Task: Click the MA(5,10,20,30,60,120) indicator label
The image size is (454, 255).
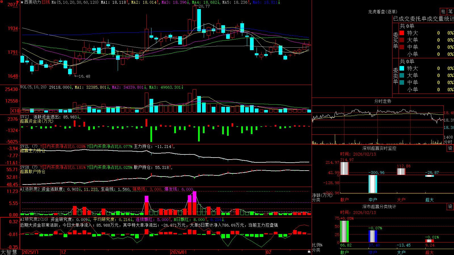Action: pos(75,2)
